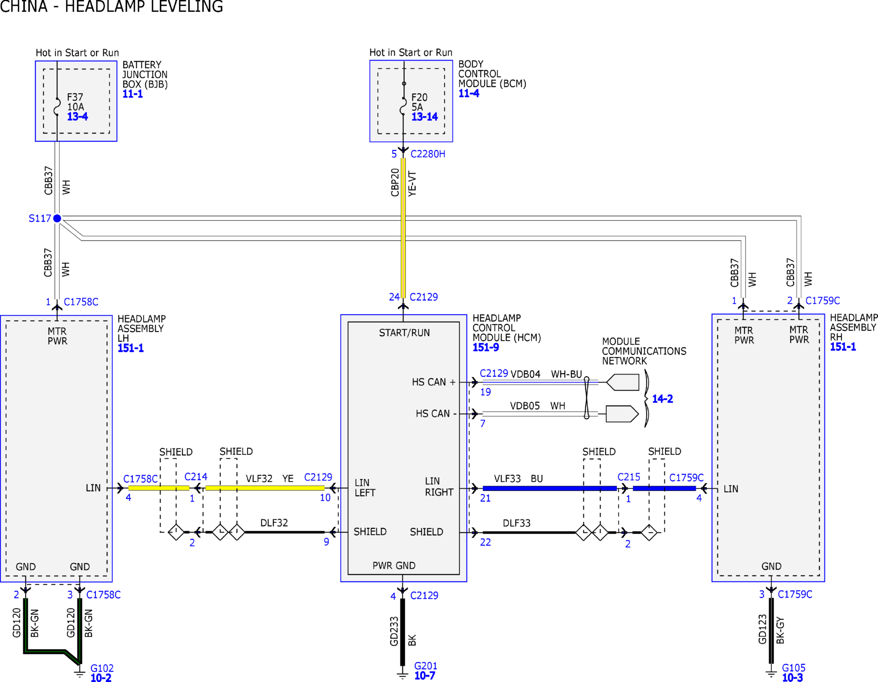Open Headlamp Assembly LH reference 151-1
The height and width of the screenshot is (682, 878).
131,348
